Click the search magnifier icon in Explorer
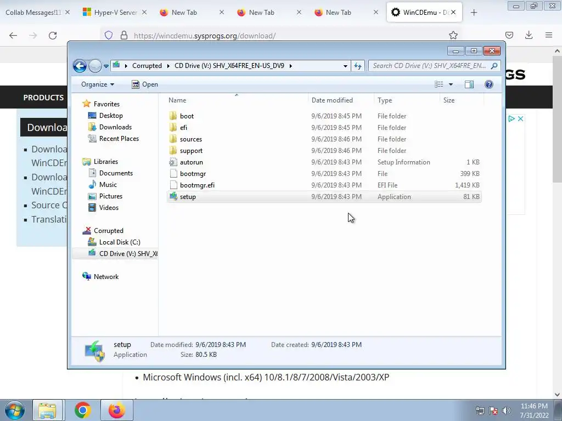 click(494, 66)
